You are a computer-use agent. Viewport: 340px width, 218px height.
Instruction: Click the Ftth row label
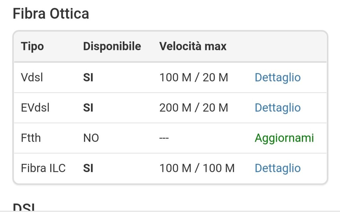[31, 138]
